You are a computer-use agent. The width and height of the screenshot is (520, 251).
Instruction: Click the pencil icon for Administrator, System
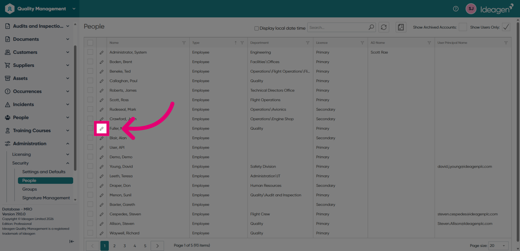102,53
